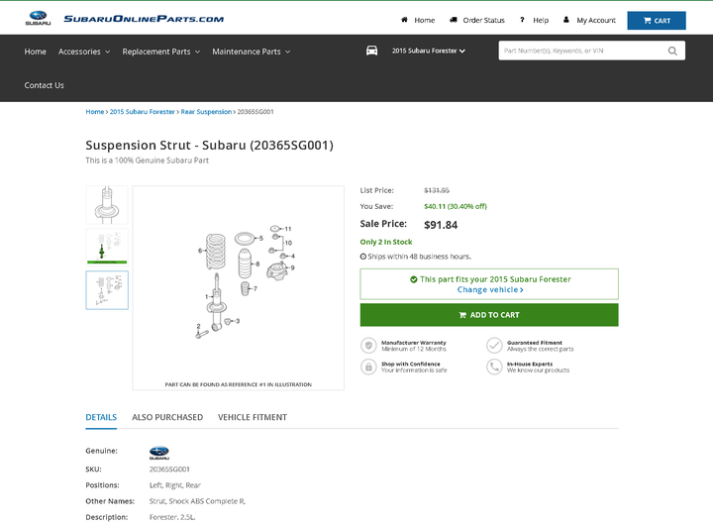Click the Guaranteed Fitment checkmark icon
The height and width of the screenshot is (525, 713).
[x=494, y=346]
